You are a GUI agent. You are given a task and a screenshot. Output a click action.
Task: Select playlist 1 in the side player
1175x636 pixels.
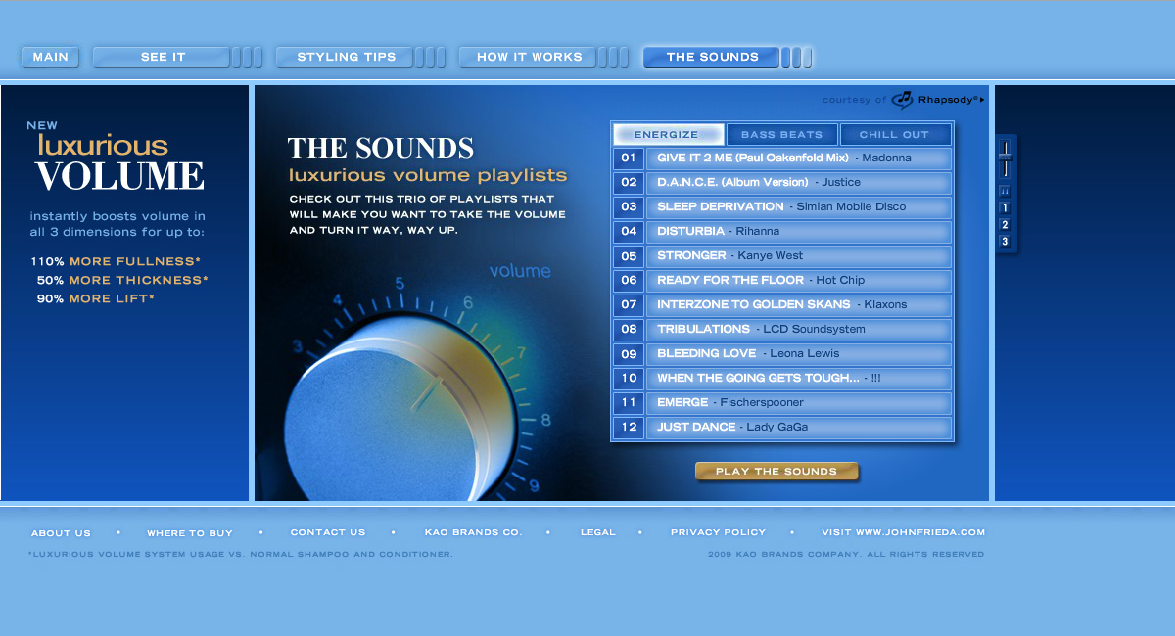(1005, 208)
